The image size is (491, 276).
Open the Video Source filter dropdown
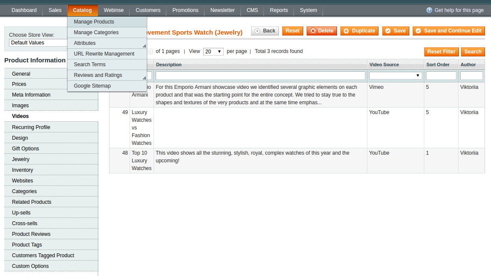click(396, 76)
